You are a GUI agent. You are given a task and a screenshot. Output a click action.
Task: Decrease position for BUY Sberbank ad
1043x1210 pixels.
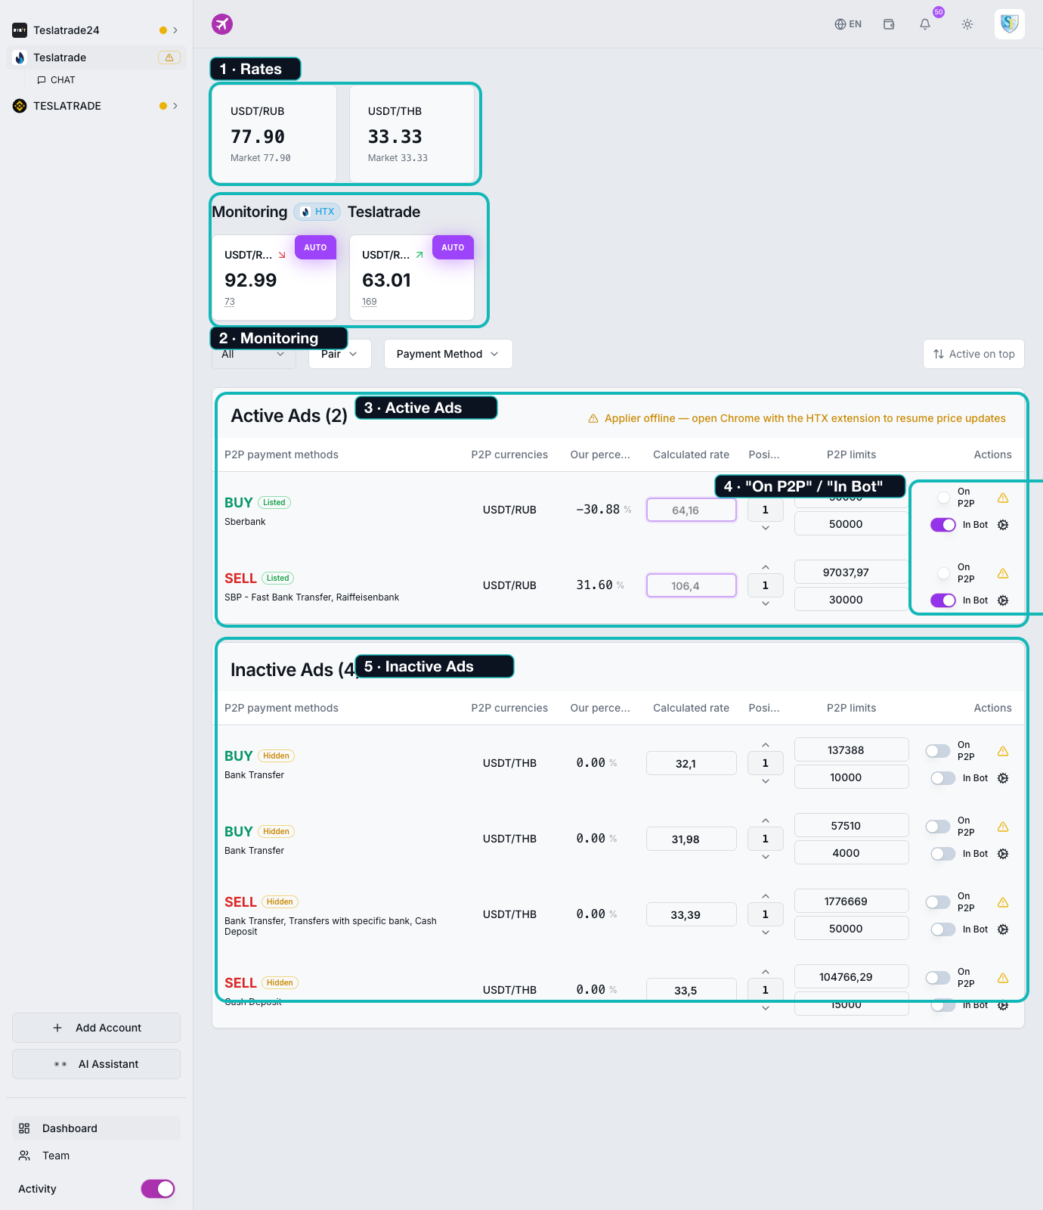(x=766, y=528)
